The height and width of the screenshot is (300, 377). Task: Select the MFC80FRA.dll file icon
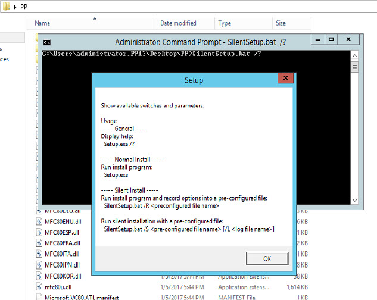[40, 243]
